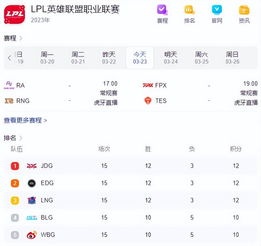
Task: Click the RA team logo
Action: click(x=9, y=85)
